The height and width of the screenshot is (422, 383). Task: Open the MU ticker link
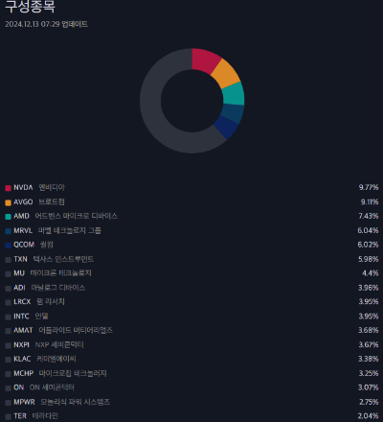click(19, 273)
